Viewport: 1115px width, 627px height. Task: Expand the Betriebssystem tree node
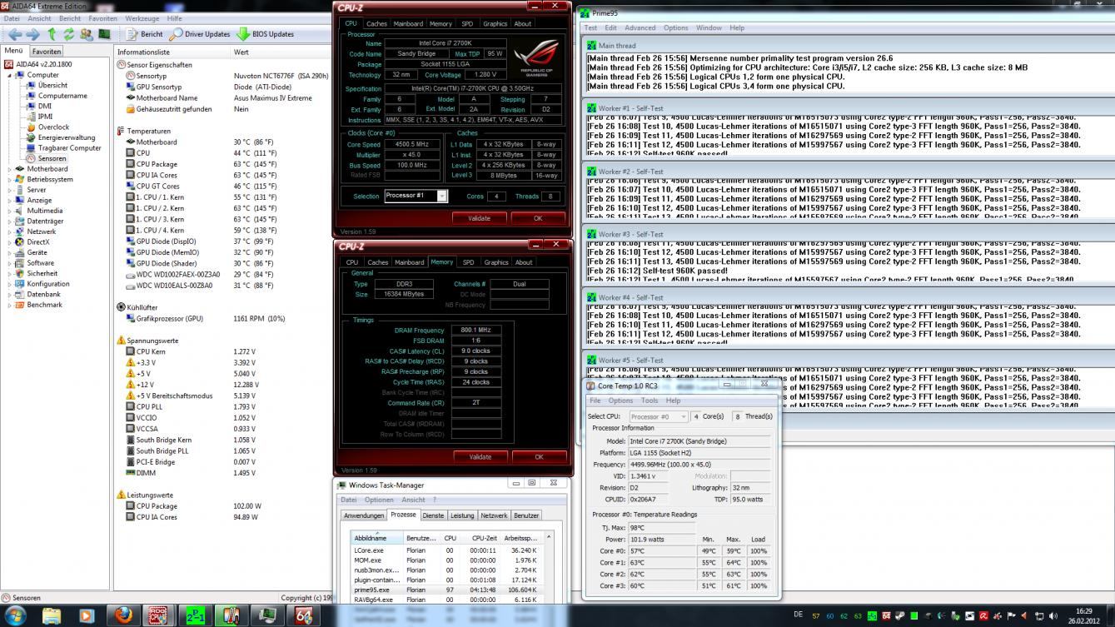tap(9, 179)
